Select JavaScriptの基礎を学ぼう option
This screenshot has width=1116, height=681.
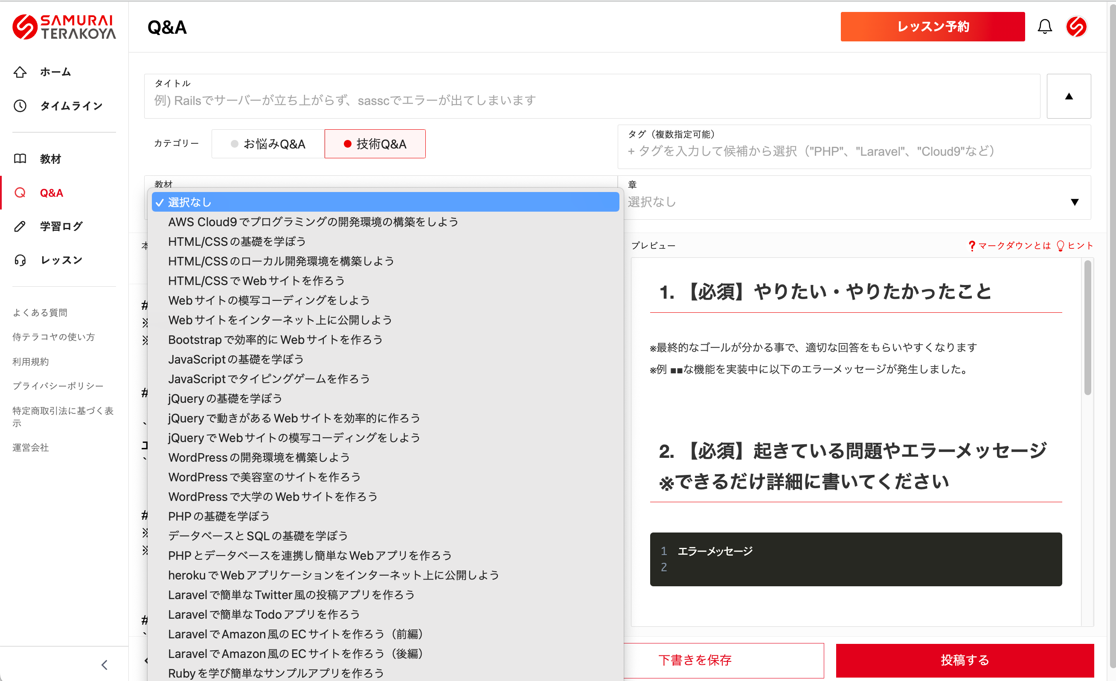[235, 359]
